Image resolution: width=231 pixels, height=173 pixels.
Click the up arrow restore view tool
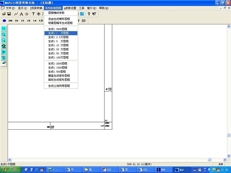pos(4,46)
